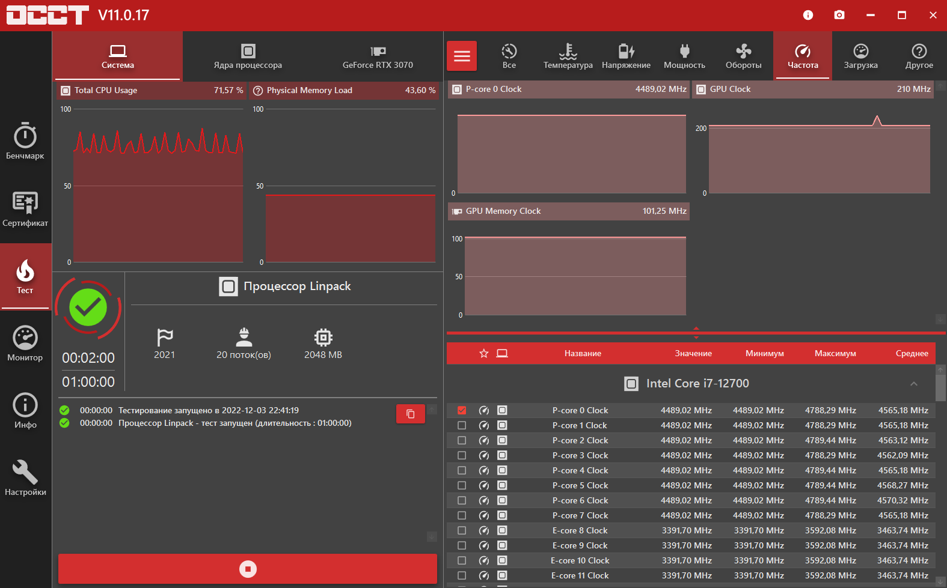The image size is (947, 588).
Task: Uncheck the P-core 0 Clock checkbox
Action: 462,410
